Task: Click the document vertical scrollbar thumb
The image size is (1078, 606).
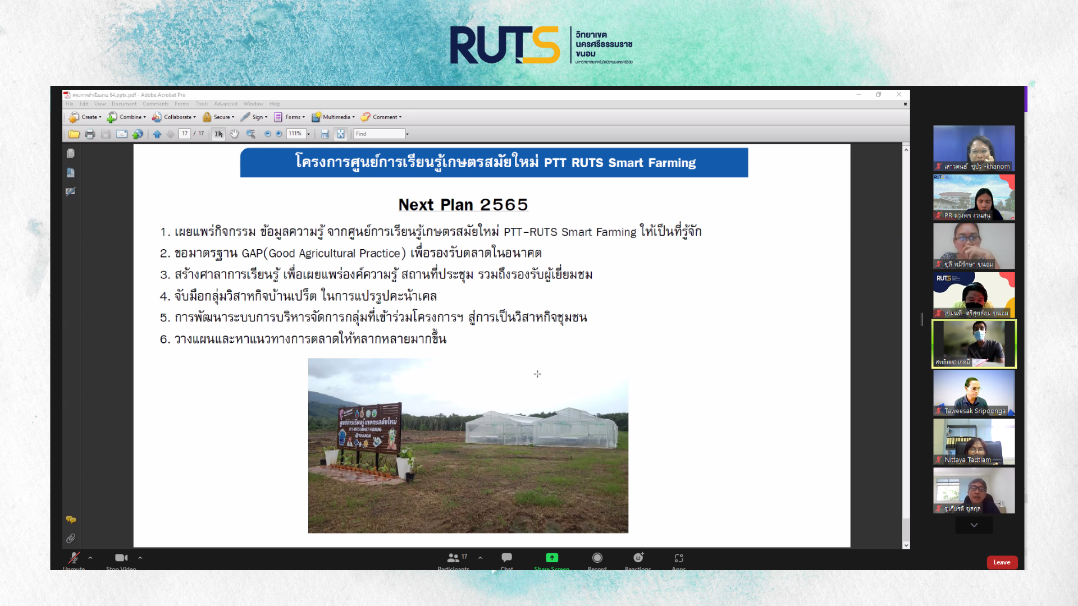Action: pos(906,530)
